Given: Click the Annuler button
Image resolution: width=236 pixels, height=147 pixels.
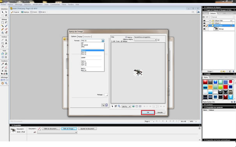Looking at the screenshot, I should pyautogui.click(x=160, y=112).
